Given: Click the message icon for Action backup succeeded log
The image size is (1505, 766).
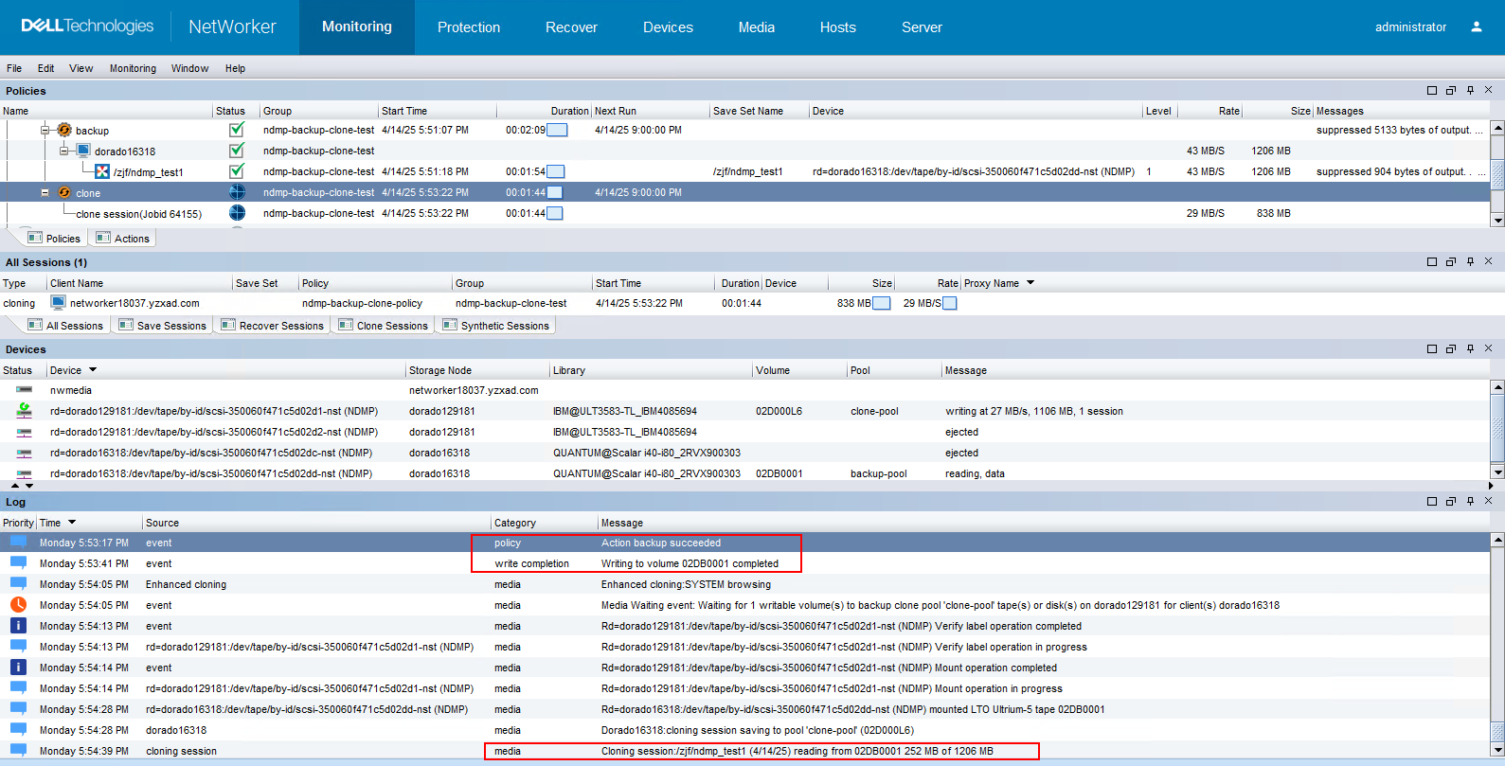Looking at the screenshot, I should (x=18, y=543).
